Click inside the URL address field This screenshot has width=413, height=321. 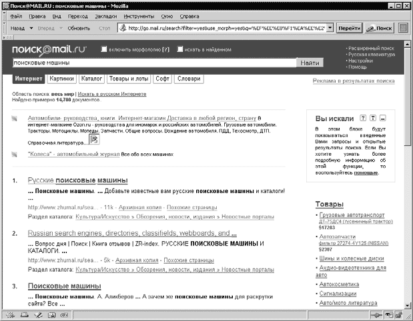(x=227, y=28)
